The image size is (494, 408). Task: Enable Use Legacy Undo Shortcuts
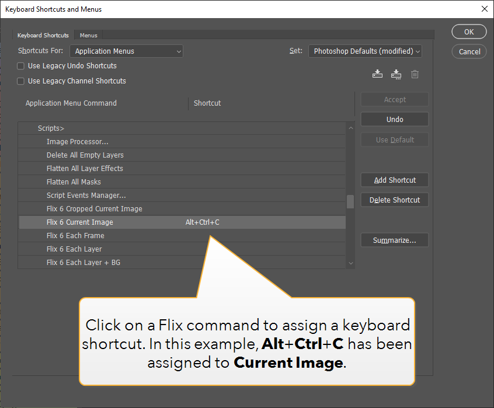[x=21, y=66]
